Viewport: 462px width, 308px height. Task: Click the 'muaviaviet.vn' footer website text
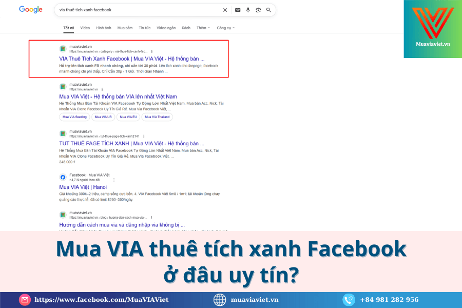click(255, 300)
